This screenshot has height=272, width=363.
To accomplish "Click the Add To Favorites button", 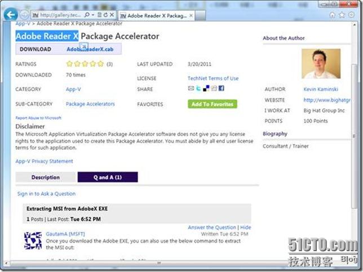I will [x=213, y=104].
